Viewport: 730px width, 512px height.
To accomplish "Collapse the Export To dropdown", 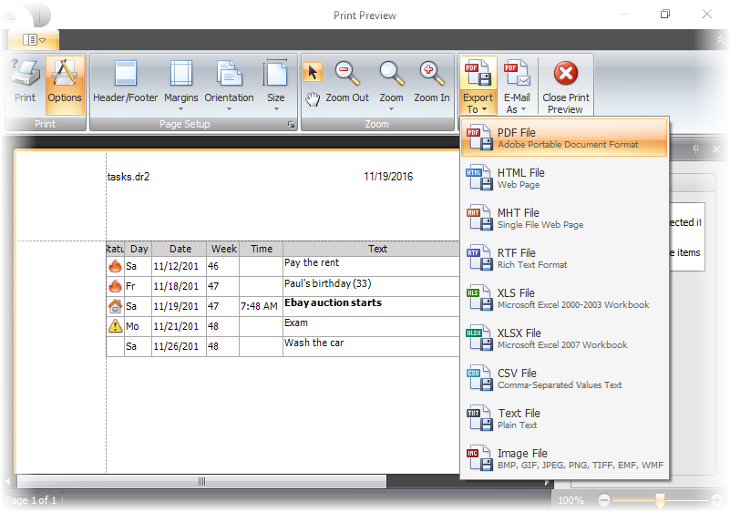I will pos(478,86).
